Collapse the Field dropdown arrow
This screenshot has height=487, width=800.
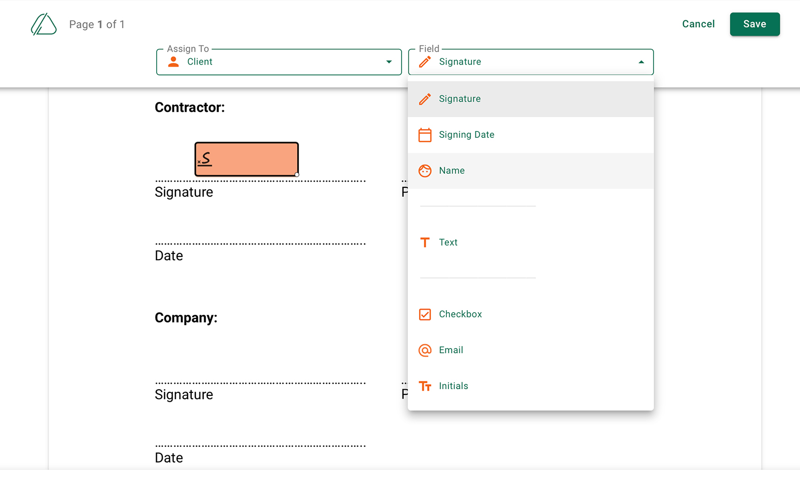[x=641, y=62]
